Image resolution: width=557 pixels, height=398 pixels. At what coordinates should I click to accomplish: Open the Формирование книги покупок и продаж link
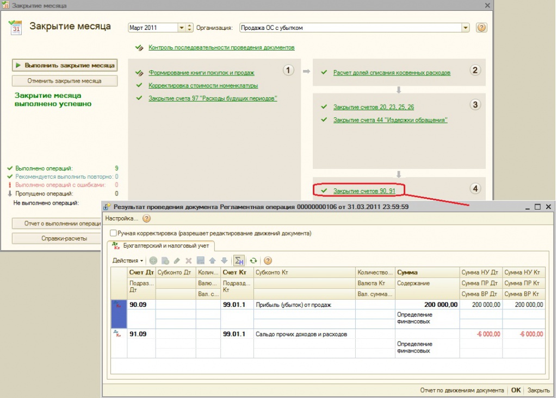point(201,73)
